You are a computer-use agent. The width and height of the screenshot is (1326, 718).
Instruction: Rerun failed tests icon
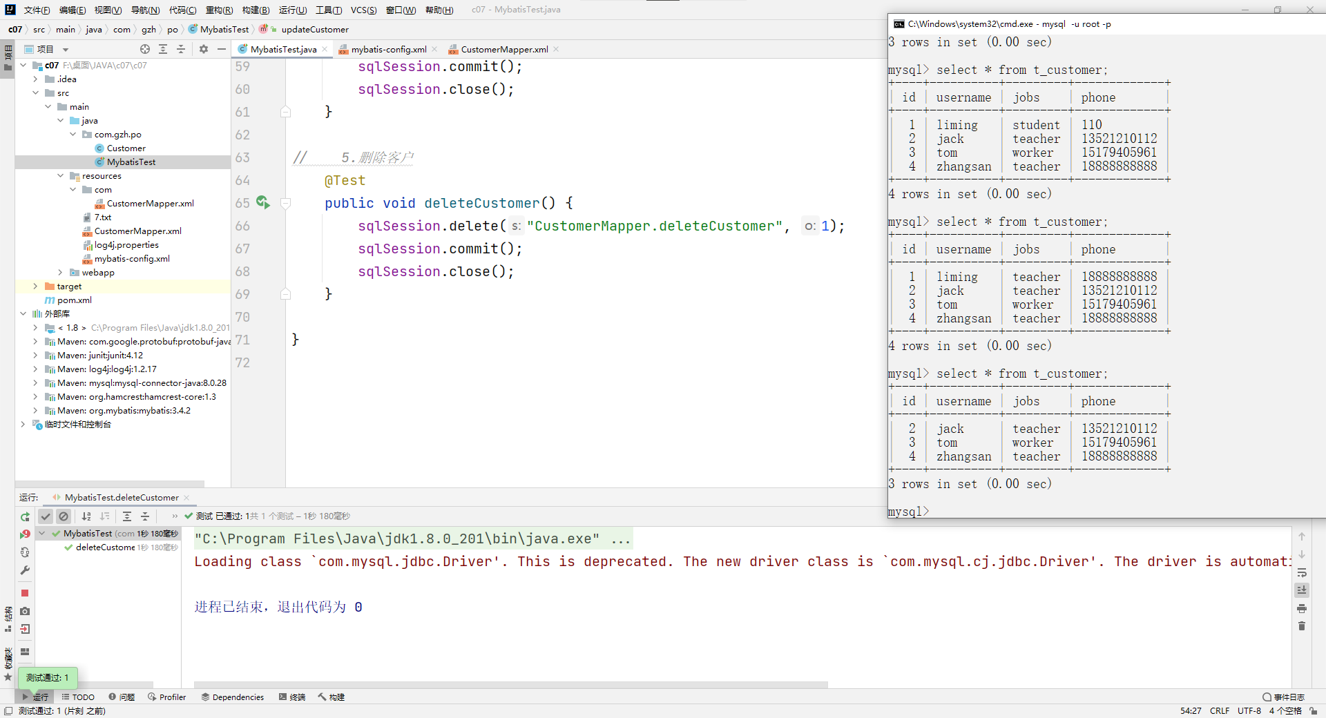(x=25, y=534)
